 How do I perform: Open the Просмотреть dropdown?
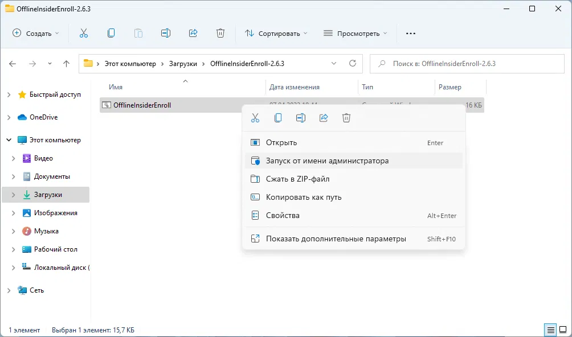tap(355, 33)
